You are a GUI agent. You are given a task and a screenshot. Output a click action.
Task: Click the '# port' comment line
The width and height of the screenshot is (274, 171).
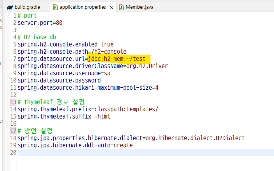27,16
